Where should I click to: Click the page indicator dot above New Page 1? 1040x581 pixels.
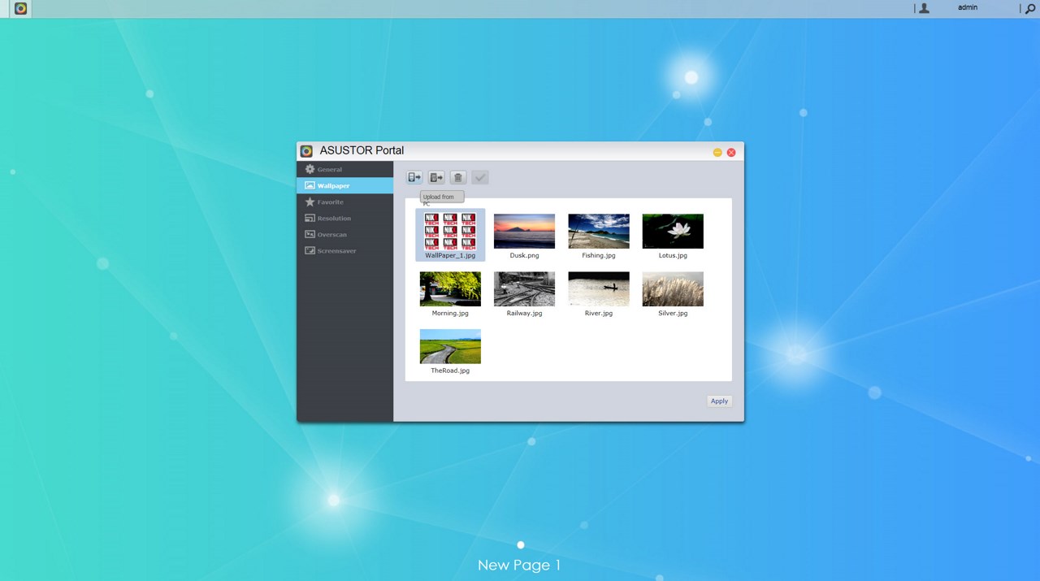pyautogui.click(x=521, y=544)
